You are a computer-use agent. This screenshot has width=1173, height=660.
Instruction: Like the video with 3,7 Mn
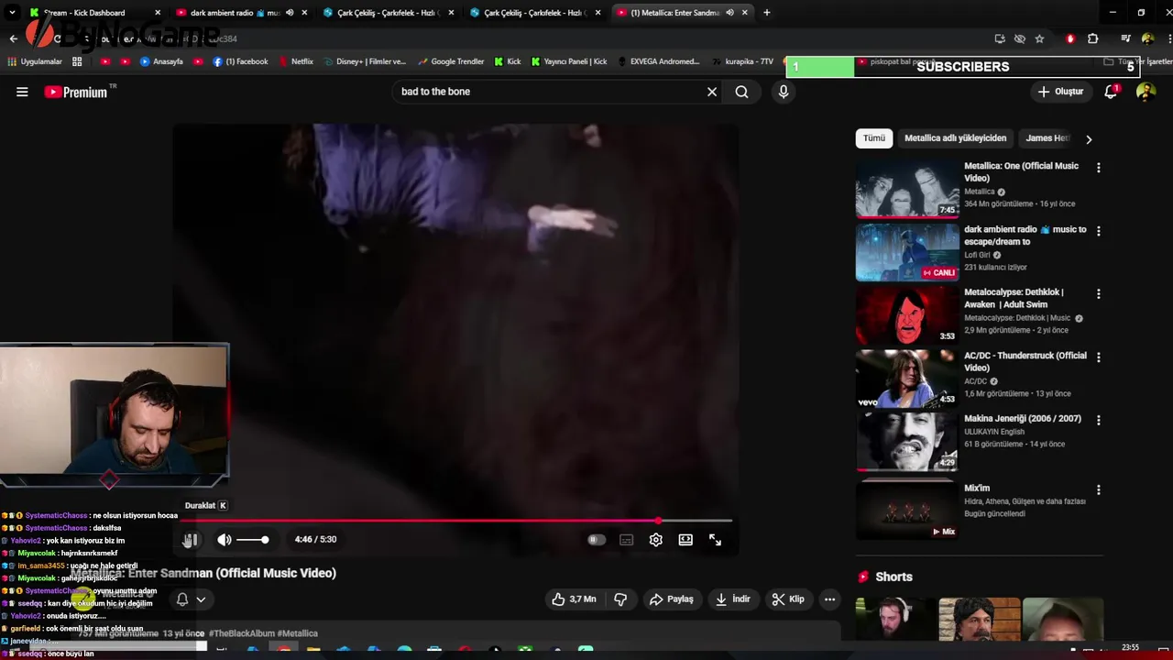(574, 599)
